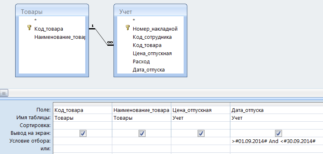
Task: Click the column selector bar above Код_товара
Action: (83, 104)
